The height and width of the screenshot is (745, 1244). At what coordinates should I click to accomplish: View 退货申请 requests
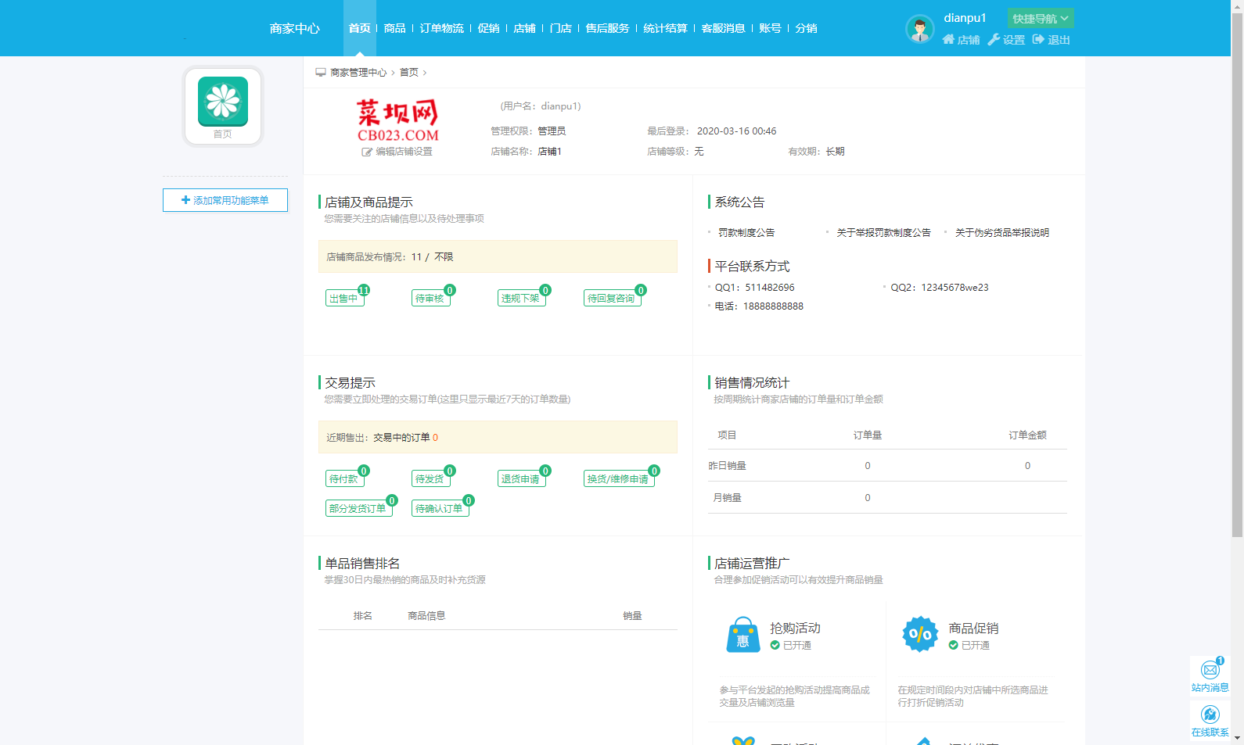pyautogui.click(x=522, y=478)
